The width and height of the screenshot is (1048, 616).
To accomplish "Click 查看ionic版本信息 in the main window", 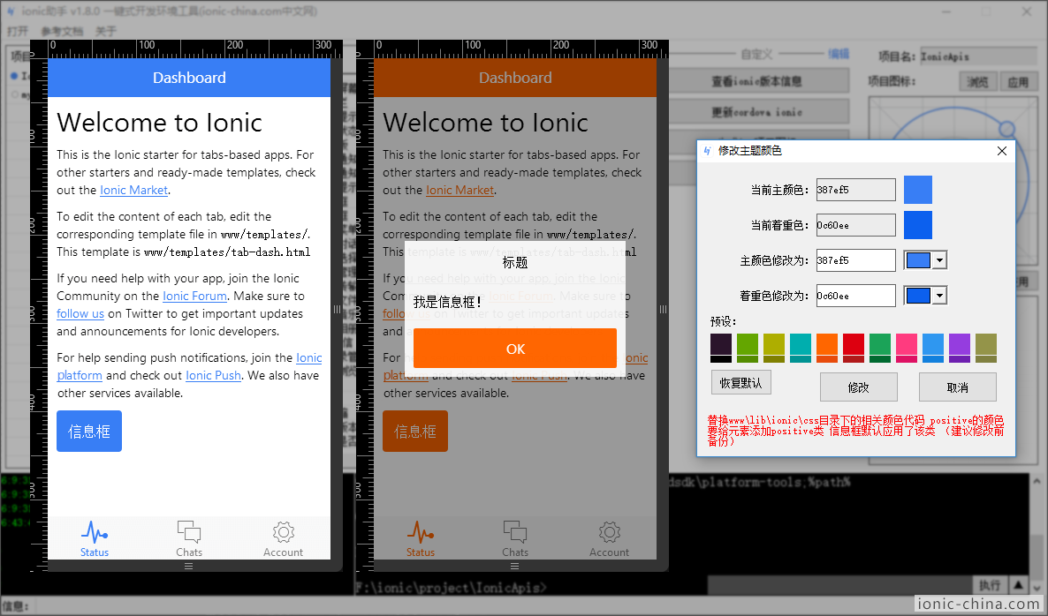I will [758, 81].
